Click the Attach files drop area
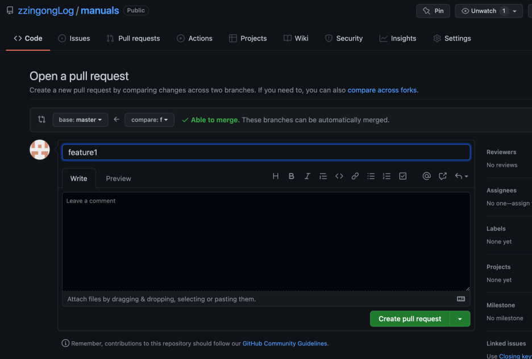The height and width of the screenshot is (359, 532). click(266, 299)
